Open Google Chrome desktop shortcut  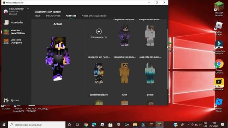(219, 66)
